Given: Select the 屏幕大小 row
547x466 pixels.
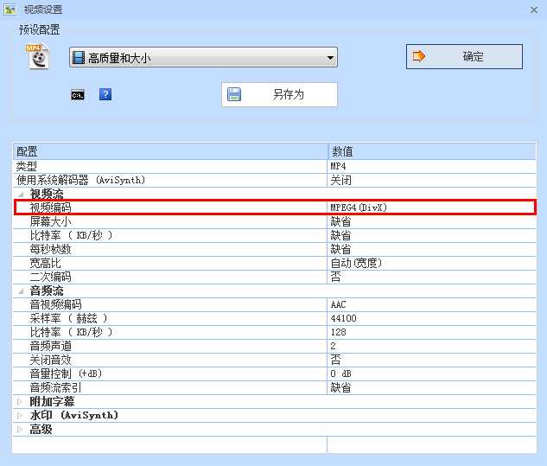Looking at the screenshot, I should (275, 221).
